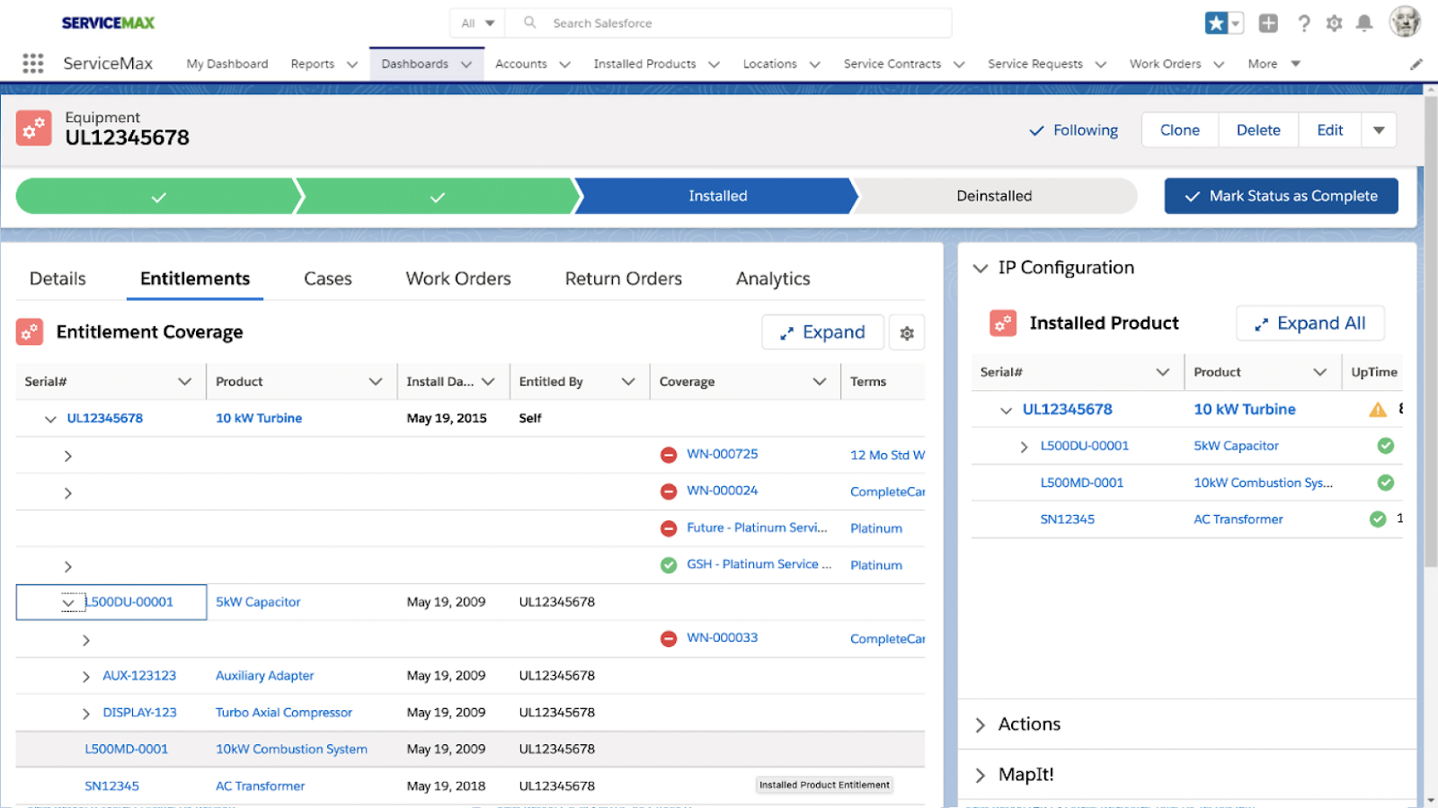This screenshot has height=808, width=1438.
Task: Collapse the UL12345678 row in Entitlement Coverage
Action: click(x=50, y=419)
